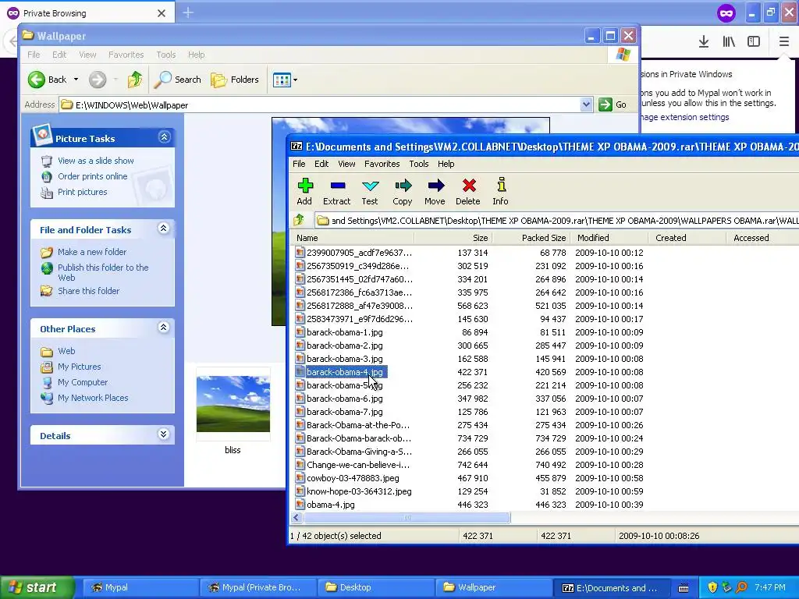Click the Views button in explorer toolbar
This screenshot has height=599, width=799.
[281, 80]
